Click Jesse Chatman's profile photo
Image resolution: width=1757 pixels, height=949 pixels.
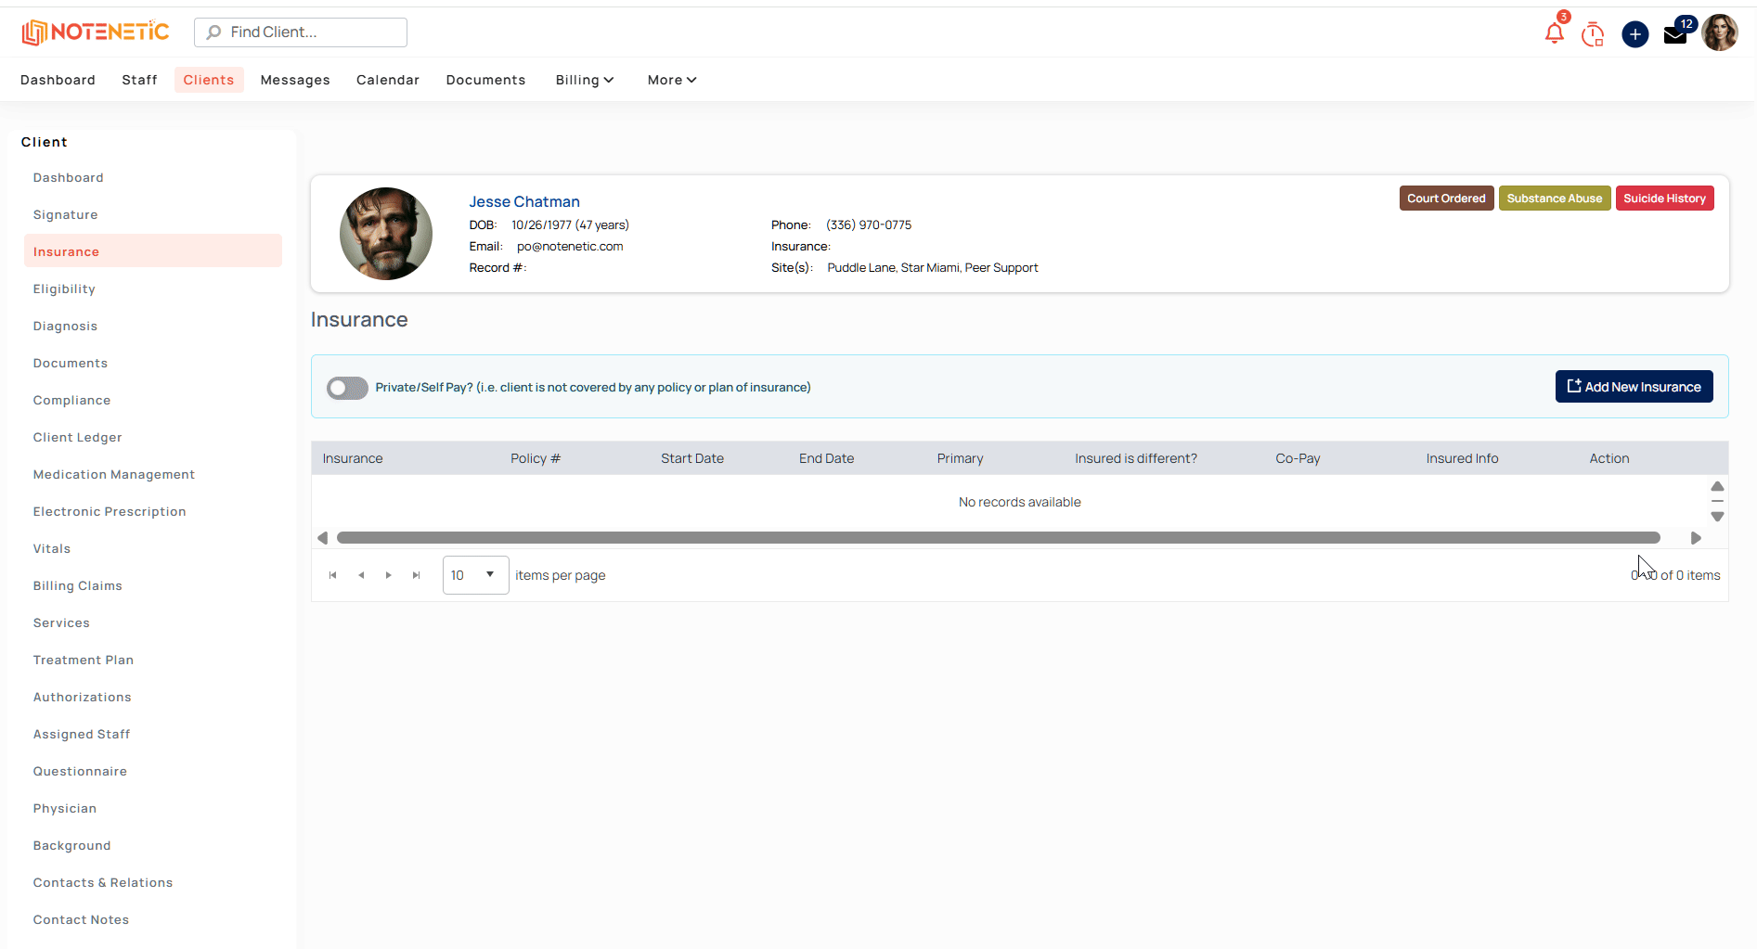coord(386,234)
